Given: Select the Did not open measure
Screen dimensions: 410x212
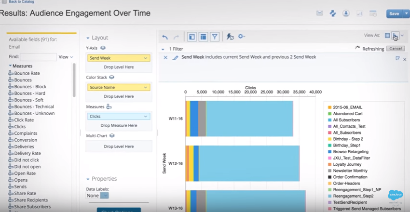Looking at the screenshot, I should 27,167.
